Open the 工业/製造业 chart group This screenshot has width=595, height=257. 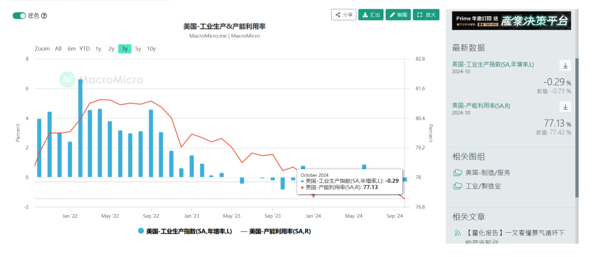[483, 186]
